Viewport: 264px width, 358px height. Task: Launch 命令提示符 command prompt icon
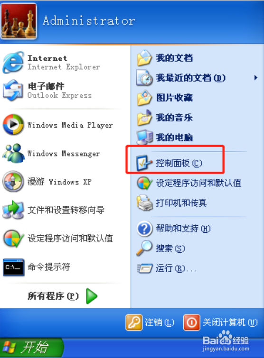[13, 267]
